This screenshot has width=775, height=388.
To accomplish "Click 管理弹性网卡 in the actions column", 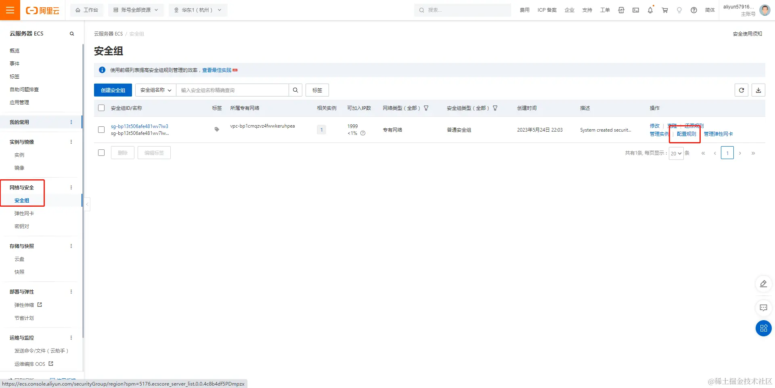I will coord(718,134).
